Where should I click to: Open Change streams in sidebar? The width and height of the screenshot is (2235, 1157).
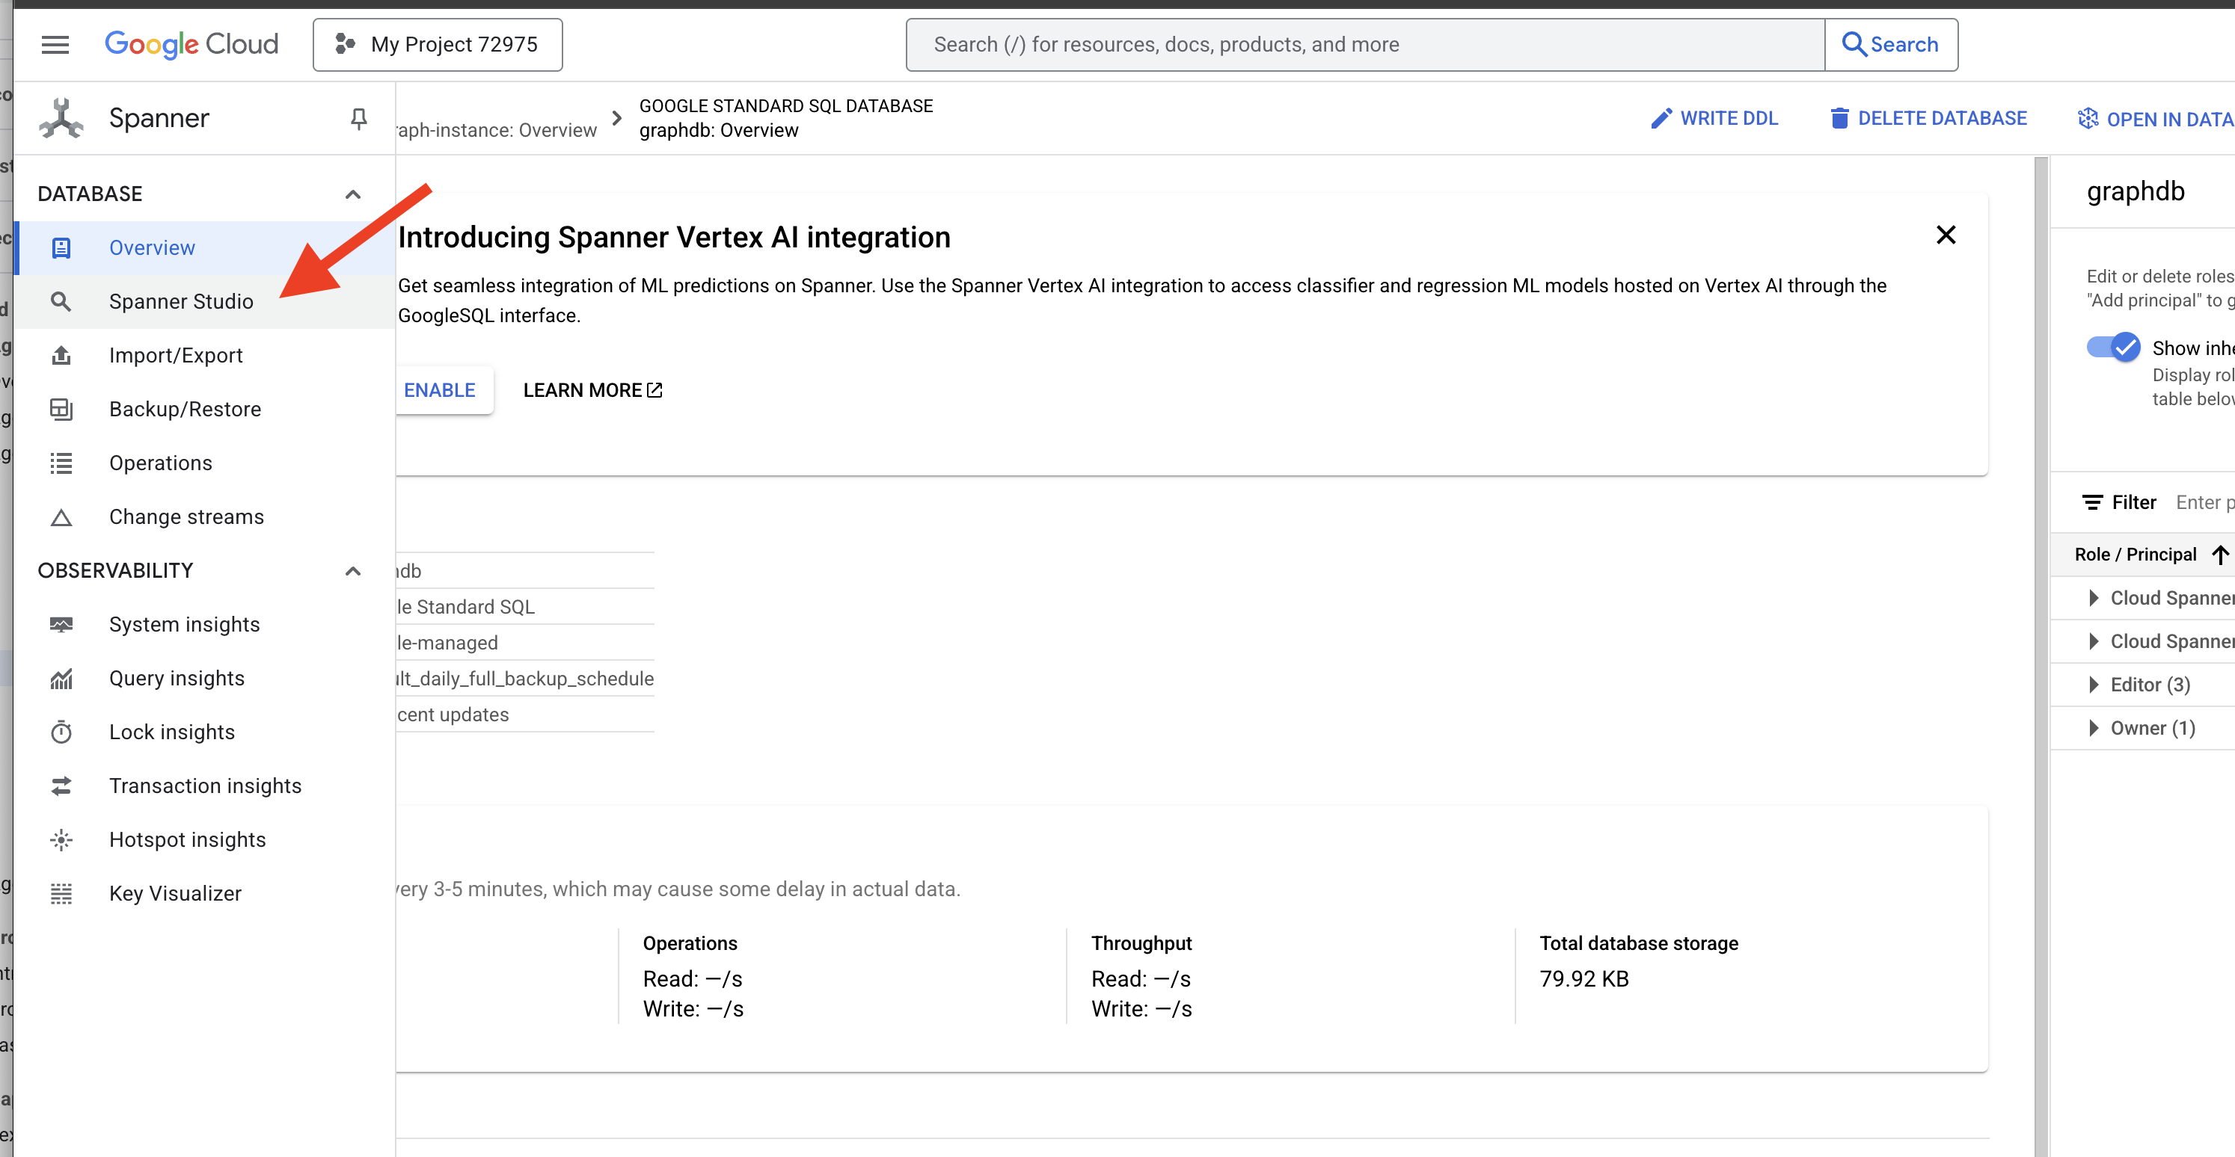tap(186, 517)
